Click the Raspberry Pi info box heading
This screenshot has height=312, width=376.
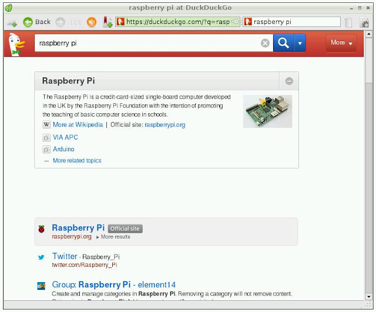69,81
